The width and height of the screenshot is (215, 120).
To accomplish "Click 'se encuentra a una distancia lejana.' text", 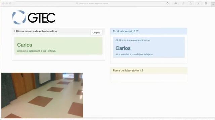I will coord(134,54).
